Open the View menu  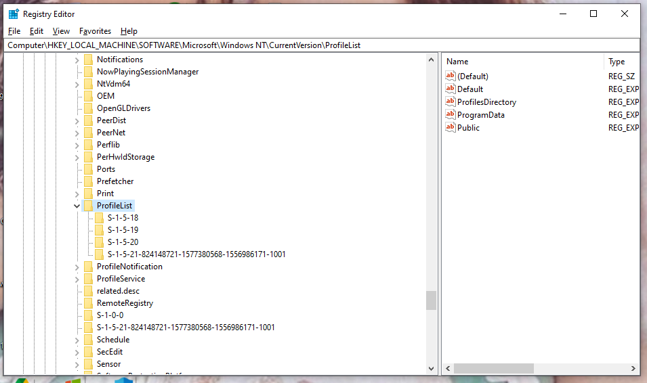tap(61, 31)
